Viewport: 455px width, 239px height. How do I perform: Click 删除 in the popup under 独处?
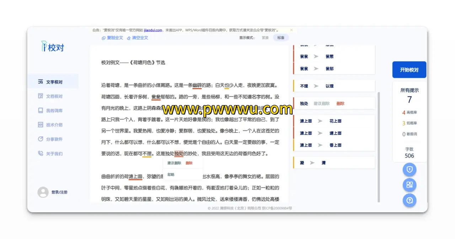(x=189, y=163)
